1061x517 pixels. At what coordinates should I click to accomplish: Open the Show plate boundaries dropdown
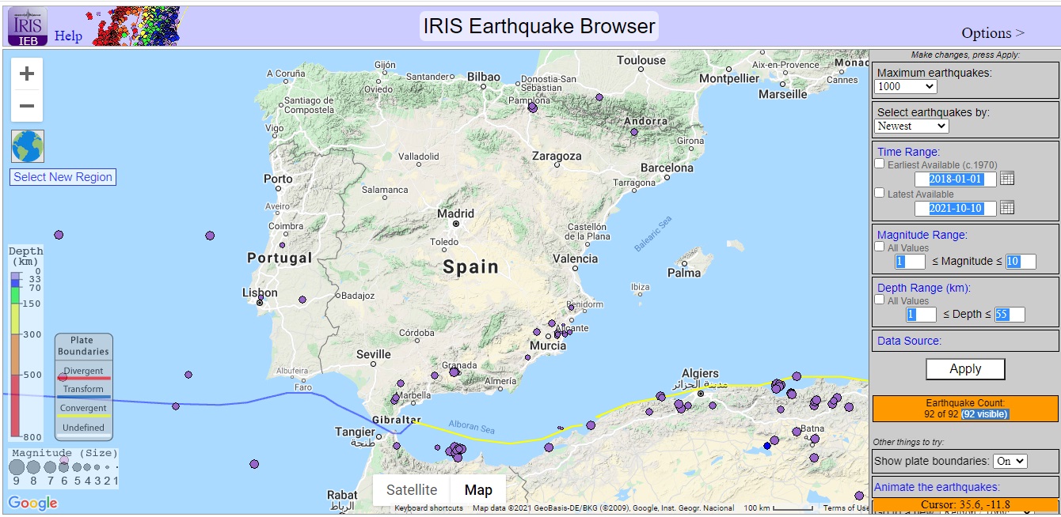pos(1010,461)
